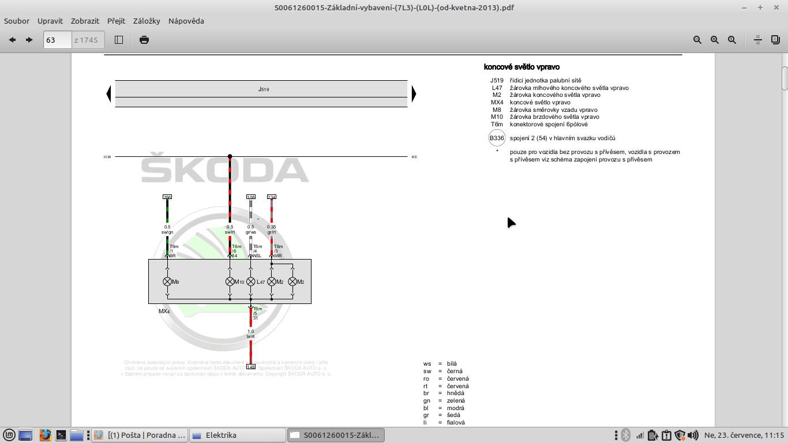Click the M8 lamp symbol in the diagram

[167, 281]
